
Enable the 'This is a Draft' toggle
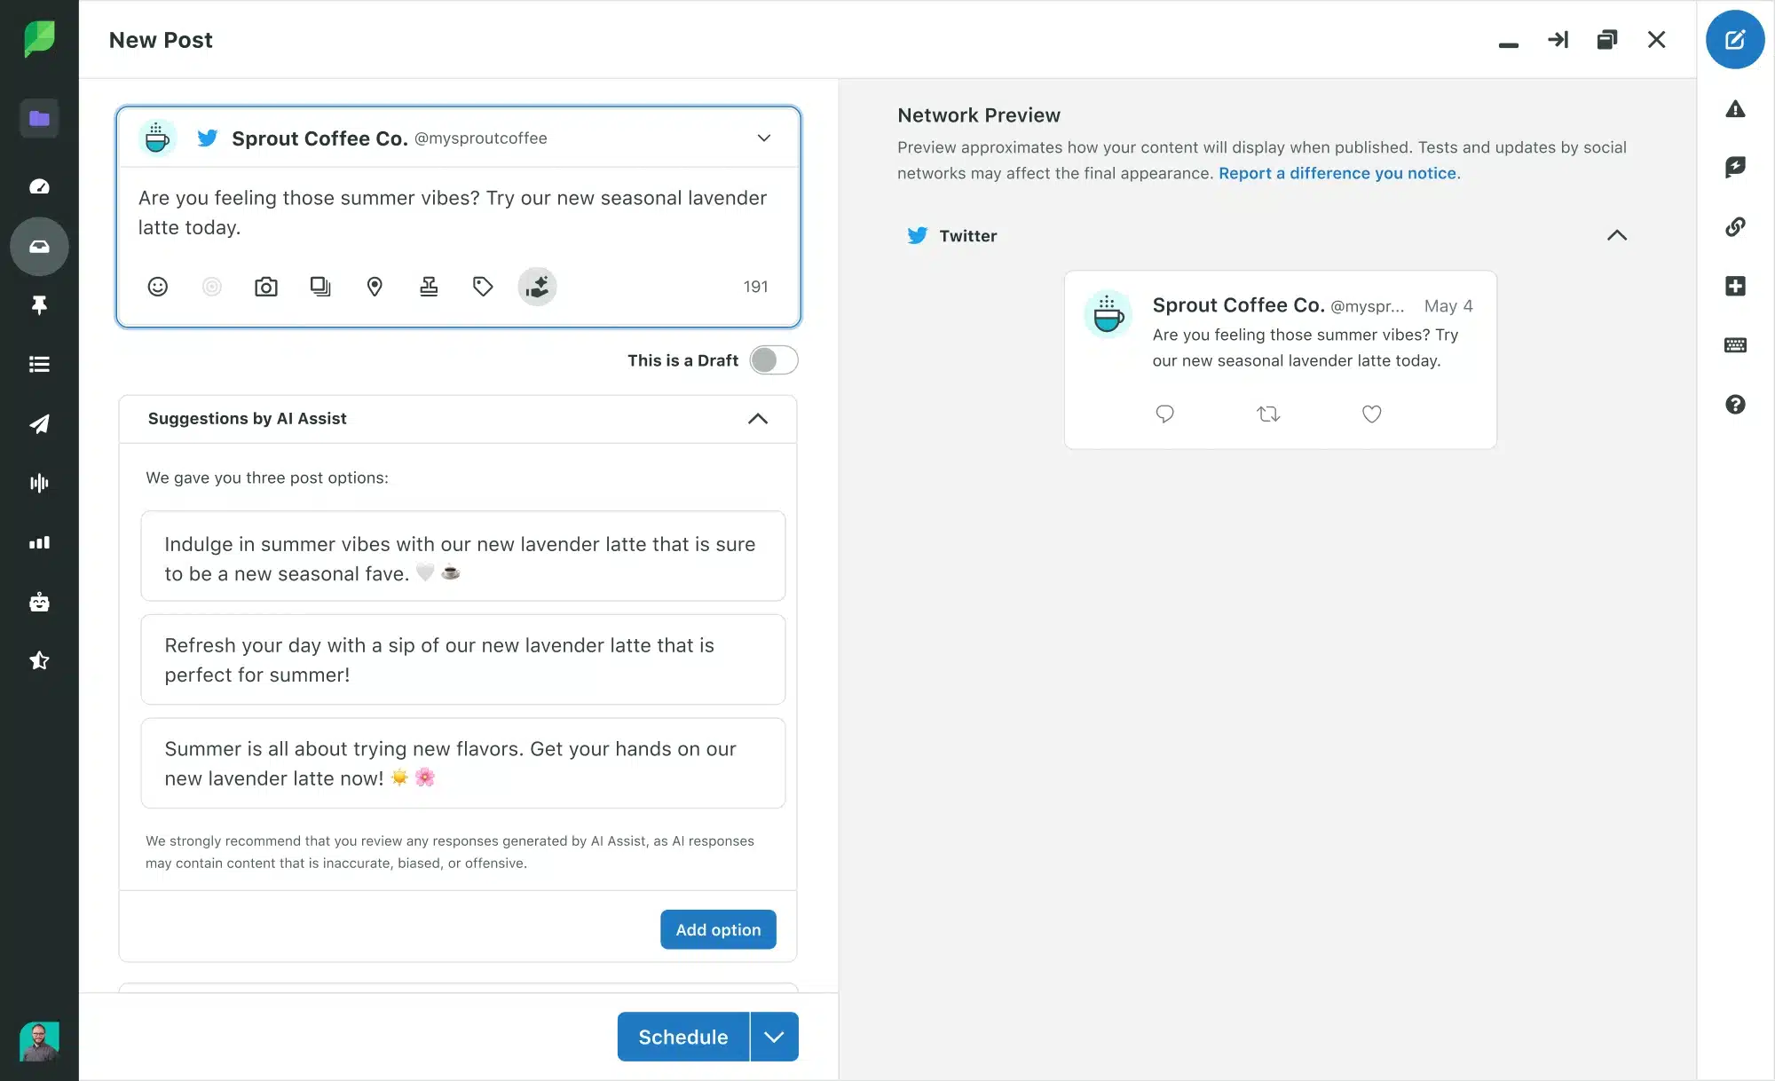pyautogui.click(x=773, y=360)
